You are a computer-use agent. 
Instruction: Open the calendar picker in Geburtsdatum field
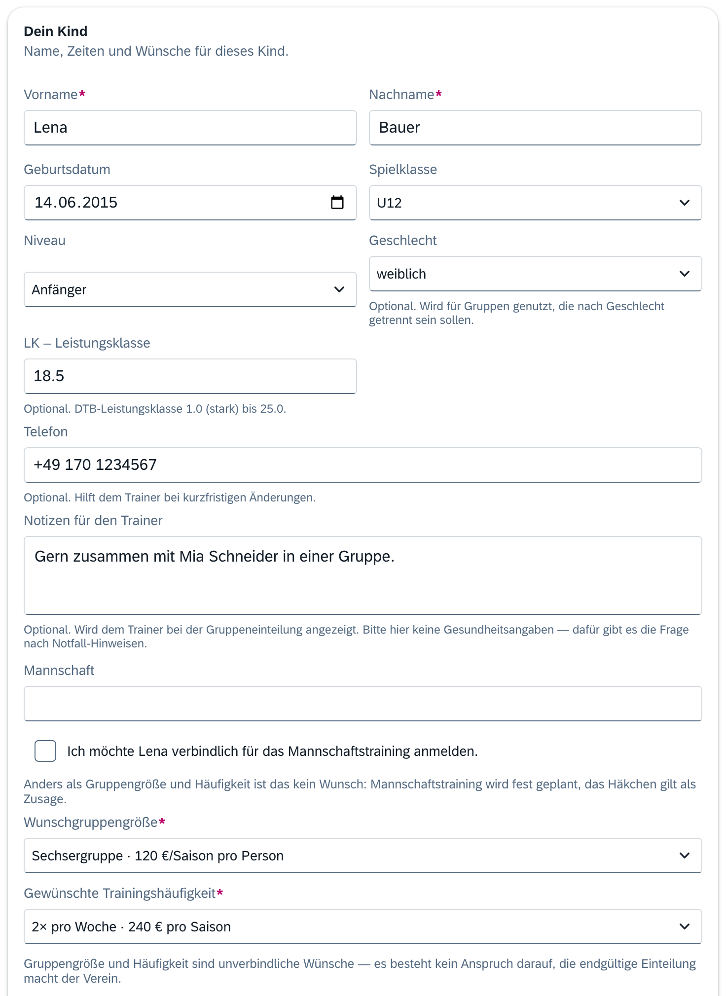click(x=337, y=202)
